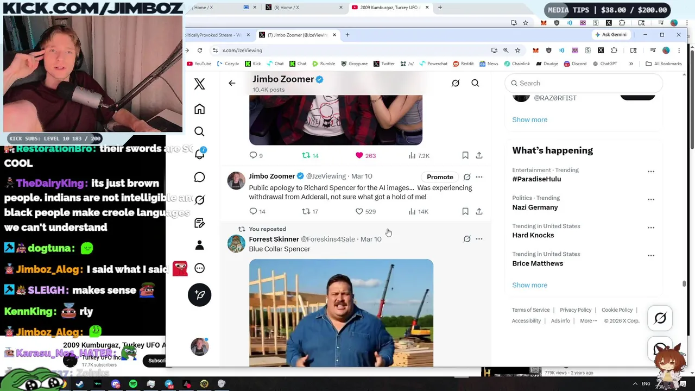
Task: Open Profile person icon in sidebar
Action: pos(199,245)
